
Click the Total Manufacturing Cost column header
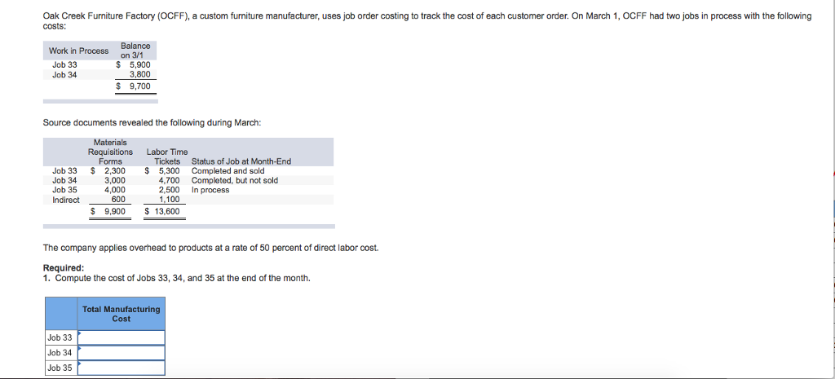tap(121, 314)
